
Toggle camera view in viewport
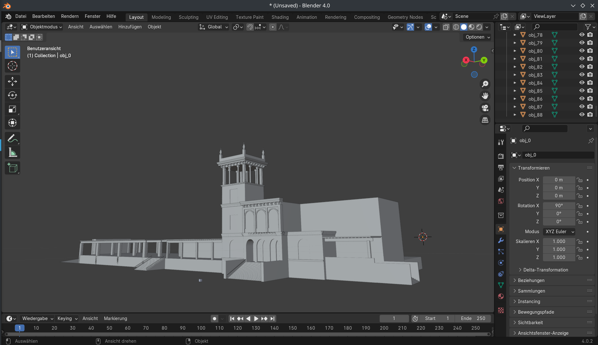click(485, 108)
